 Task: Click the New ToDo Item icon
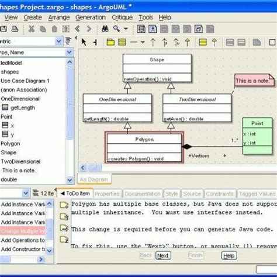(64, 205)
